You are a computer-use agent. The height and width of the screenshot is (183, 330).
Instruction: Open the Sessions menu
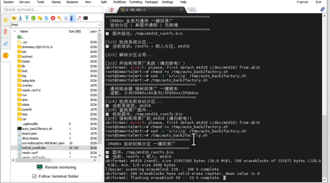(x=72, y=2)
